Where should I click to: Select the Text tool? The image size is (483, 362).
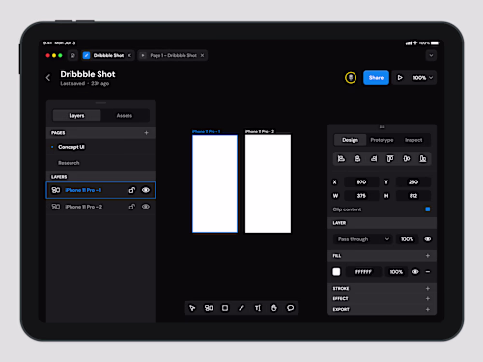point(258,308)
